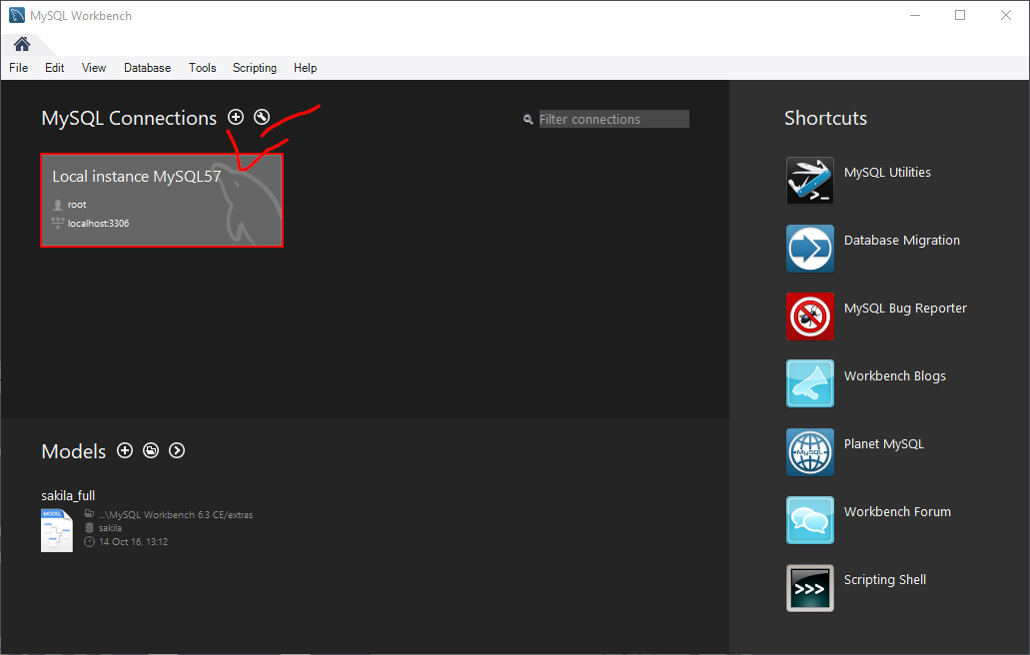The height and width of the screenshot is (655, 1030).
Task: Click the Planet MySQL globe icon
Action: click(x=810, y=452)
